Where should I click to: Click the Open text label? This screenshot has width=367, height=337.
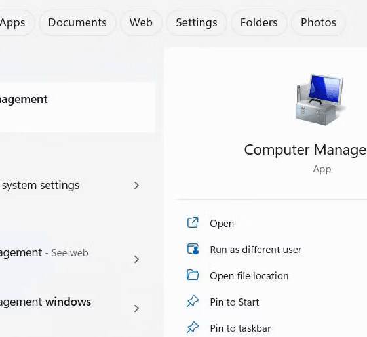[222, 224]
